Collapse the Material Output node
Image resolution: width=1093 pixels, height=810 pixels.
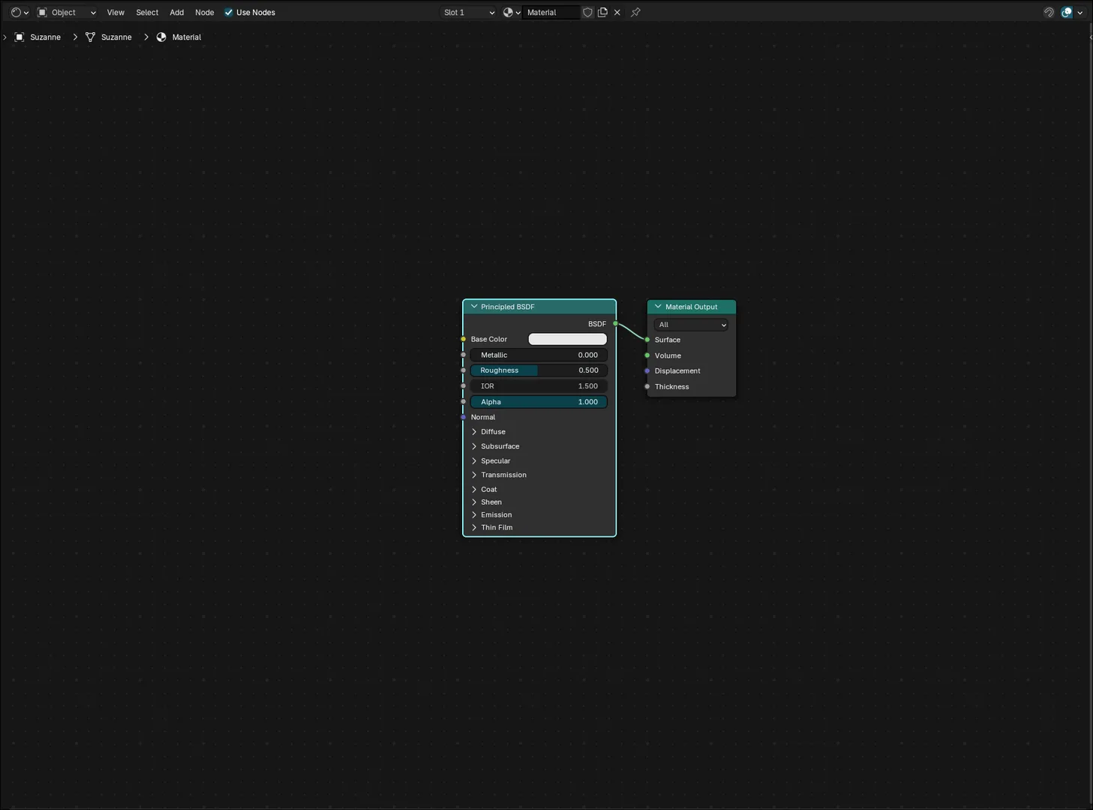click(x=658, y=307)
